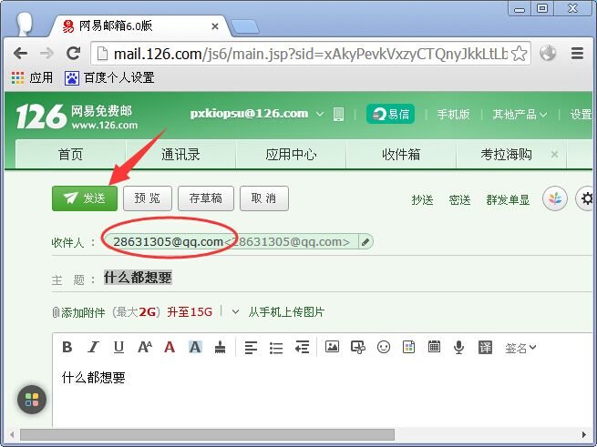The width and height of the screenshot is (597, 447).
Task: Expand the attachment options chevron
Action: point(235,312)
